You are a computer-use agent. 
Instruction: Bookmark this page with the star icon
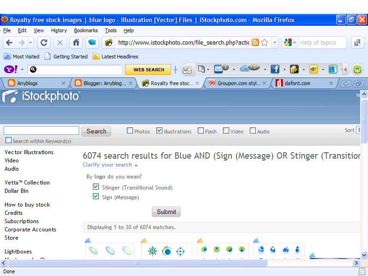coord(264,42)
